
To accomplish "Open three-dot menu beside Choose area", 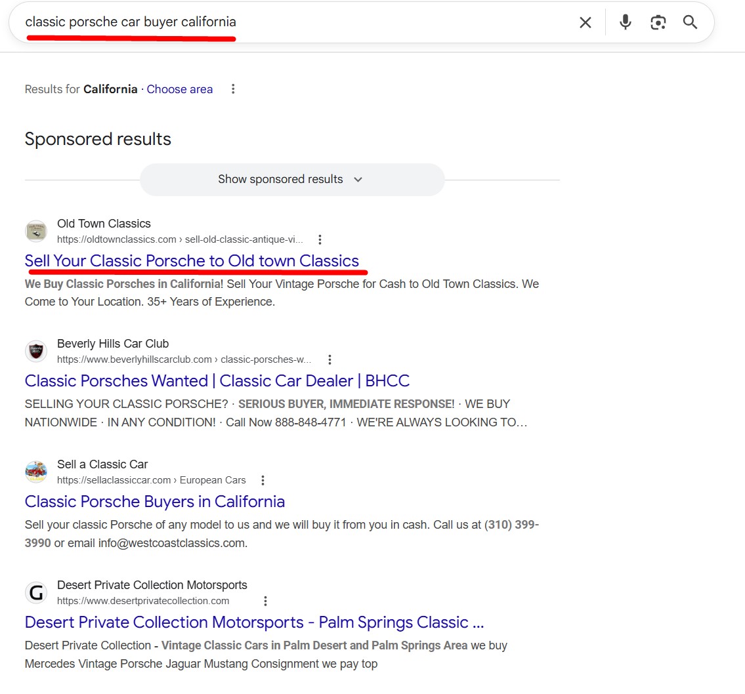I will click(x=233, y=89).
